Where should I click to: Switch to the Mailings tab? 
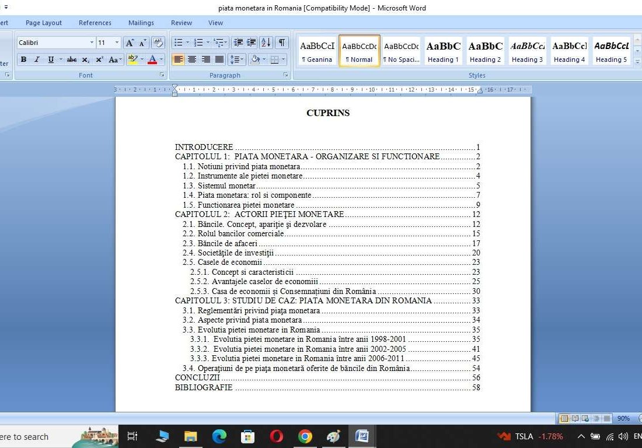(x=141, y=23)
